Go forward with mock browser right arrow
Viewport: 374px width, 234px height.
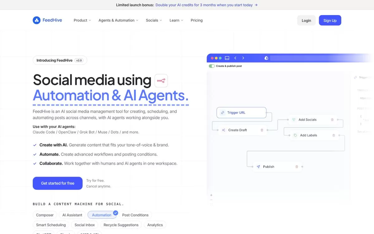(x=243, y=58)
